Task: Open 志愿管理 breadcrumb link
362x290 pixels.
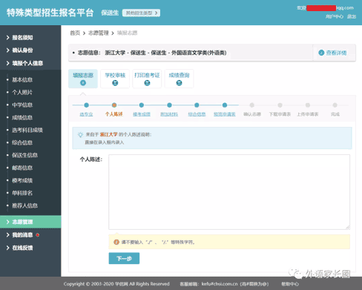Action: click(99, 33)
